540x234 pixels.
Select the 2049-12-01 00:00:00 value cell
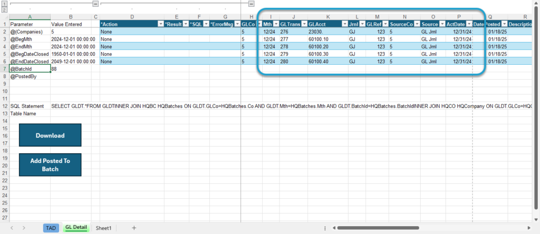(x=71, y=61)
